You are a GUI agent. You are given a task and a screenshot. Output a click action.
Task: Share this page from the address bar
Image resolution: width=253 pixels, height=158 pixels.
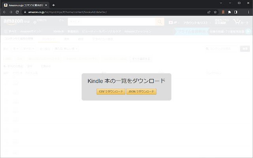point(209,12)
